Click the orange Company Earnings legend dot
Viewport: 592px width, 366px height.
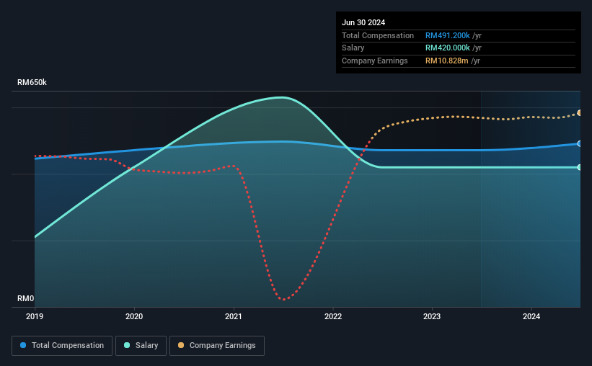point(181,345)
